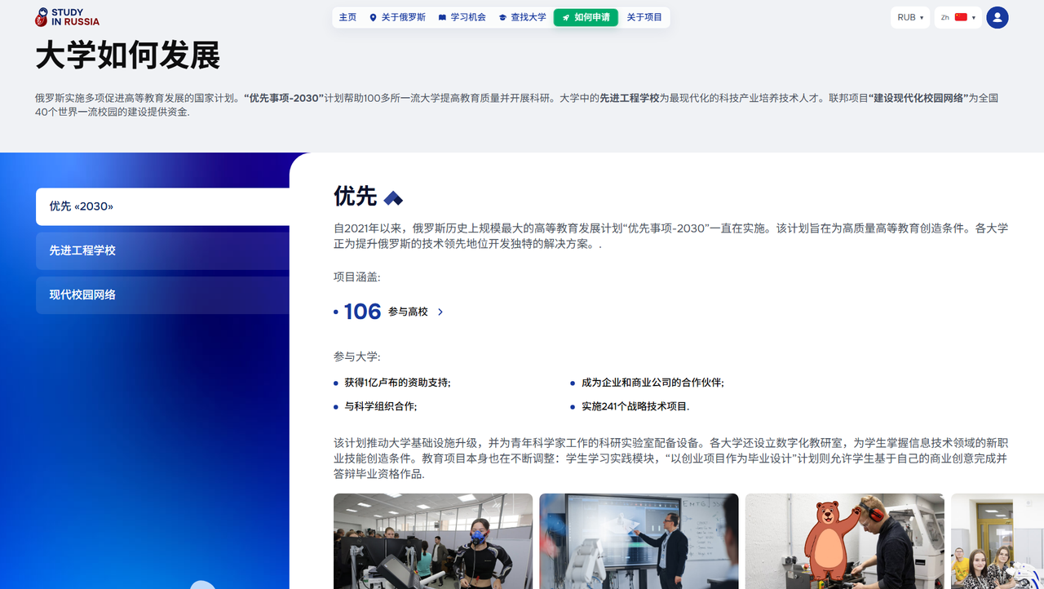Open the user profile icon
Screen dimensions: 1044x589
997,17
